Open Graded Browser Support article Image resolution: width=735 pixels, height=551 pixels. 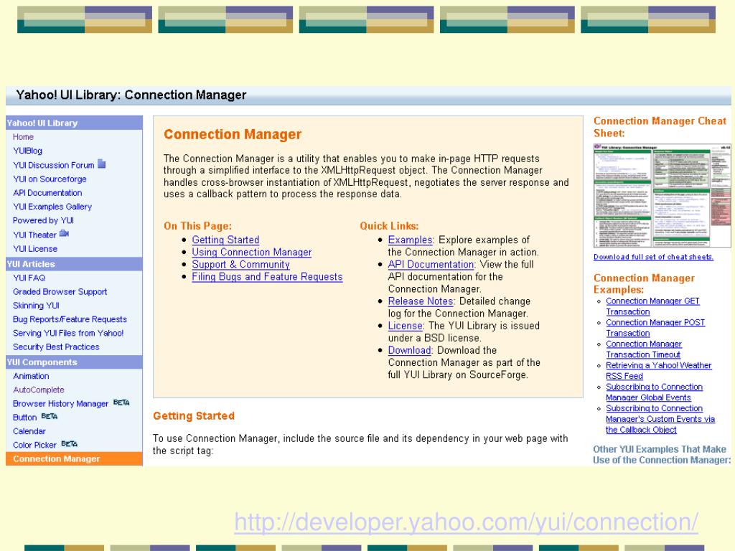coord(60,291)
